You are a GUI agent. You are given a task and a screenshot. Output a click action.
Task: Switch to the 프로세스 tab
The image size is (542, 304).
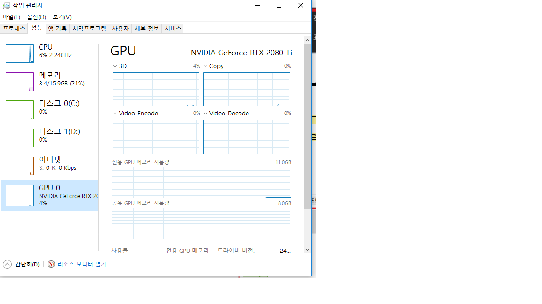point(14,29)
